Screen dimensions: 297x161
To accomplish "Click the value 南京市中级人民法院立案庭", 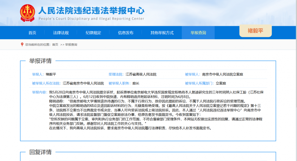I will (x=222, y=75).
